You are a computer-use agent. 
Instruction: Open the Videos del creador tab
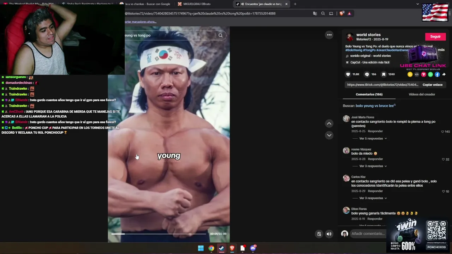tap(422, 94)
